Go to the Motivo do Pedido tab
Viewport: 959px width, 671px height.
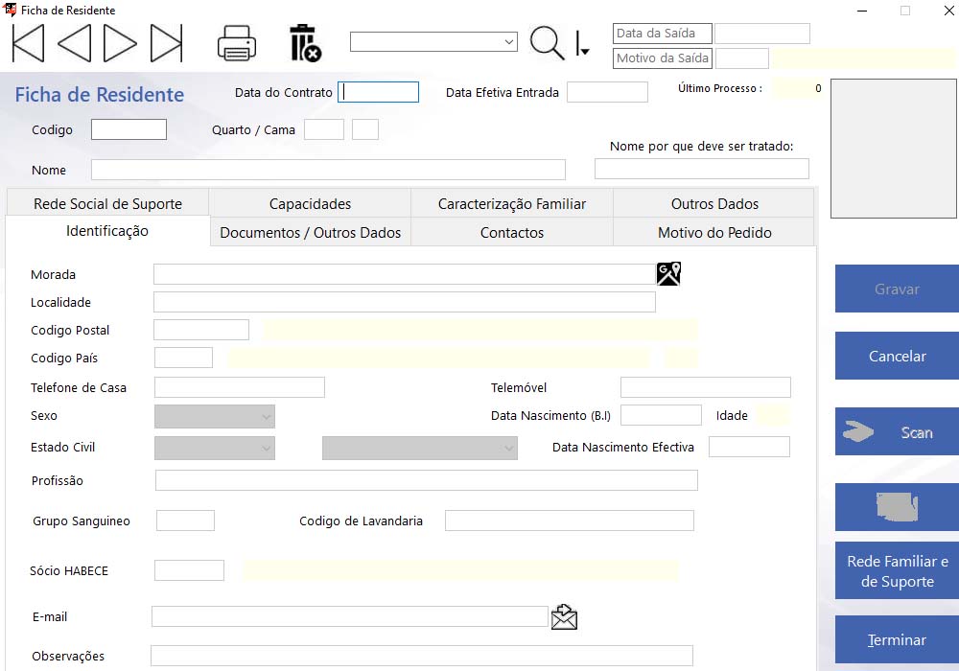click(714, 232)
